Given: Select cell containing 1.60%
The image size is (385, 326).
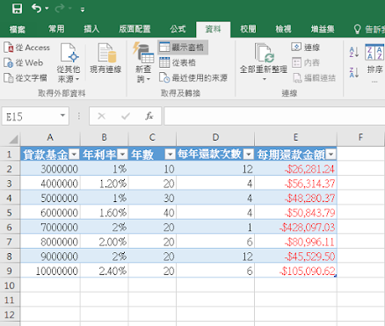Looking at the screenshot, I should [105, 213].
